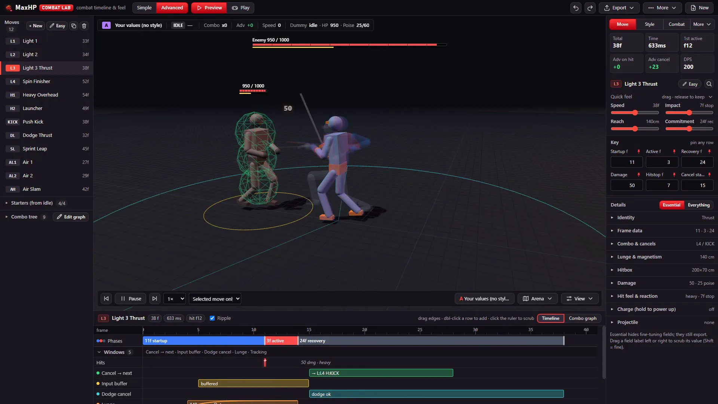The image size is (718, 404).
Task: Open the Export dropdown
Action: tap(619, 7)
